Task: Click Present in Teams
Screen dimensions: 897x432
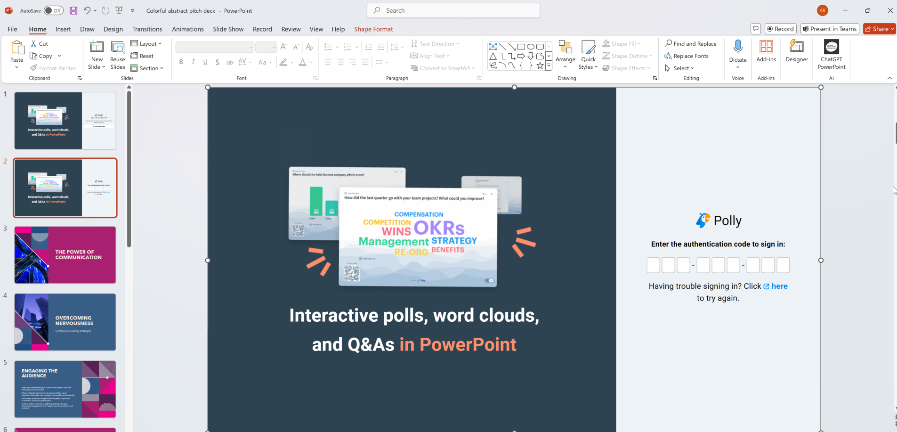Action: pyautogui.click(x=829, y=29)
